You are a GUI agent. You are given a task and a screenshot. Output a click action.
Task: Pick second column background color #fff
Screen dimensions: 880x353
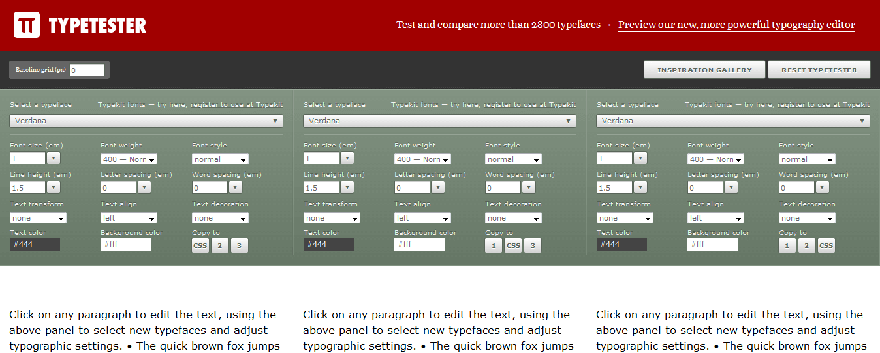(419, 244)
